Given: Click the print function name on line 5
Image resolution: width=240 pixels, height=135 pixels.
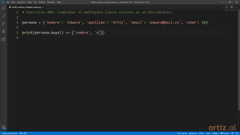Looking at the screenshot, I should (27, 33).
